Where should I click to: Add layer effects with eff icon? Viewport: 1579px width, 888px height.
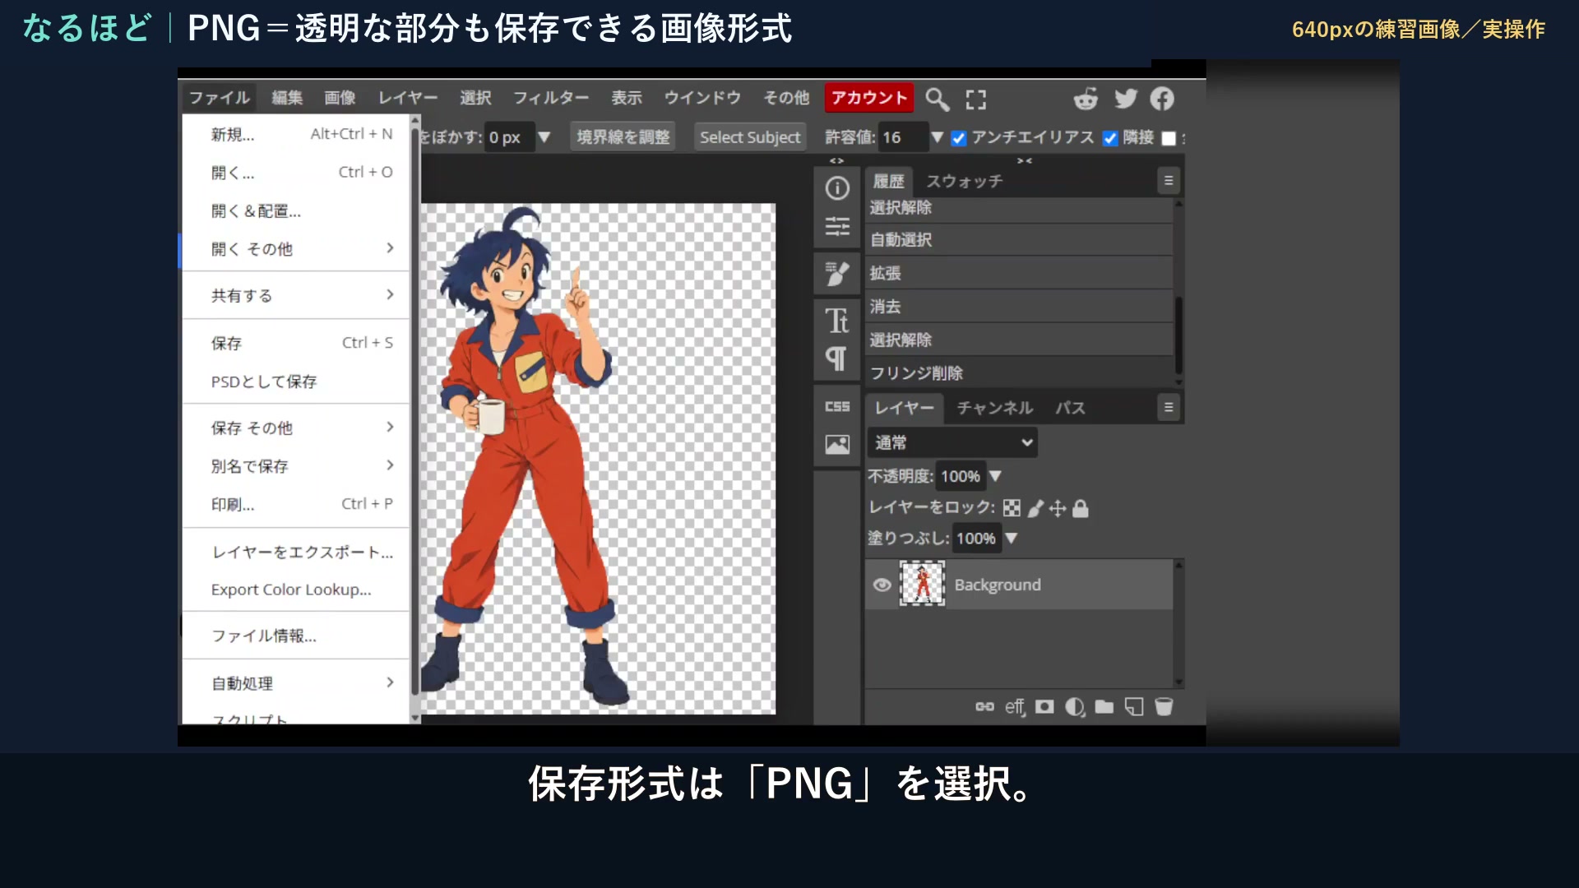point(1015,707)
